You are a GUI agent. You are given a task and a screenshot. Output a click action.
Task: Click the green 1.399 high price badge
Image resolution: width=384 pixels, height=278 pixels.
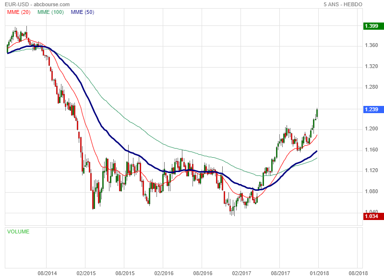pyautogui.click(x=373, y=26)
